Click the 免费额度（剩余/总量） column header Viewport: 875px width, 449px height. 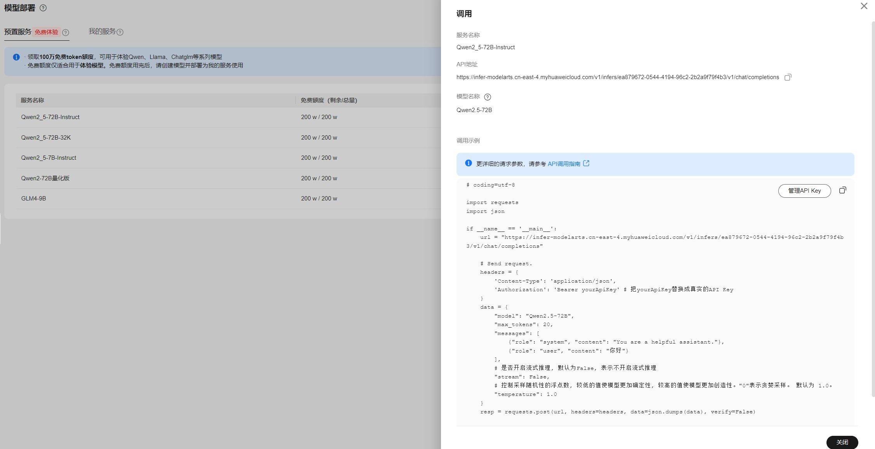329,100
